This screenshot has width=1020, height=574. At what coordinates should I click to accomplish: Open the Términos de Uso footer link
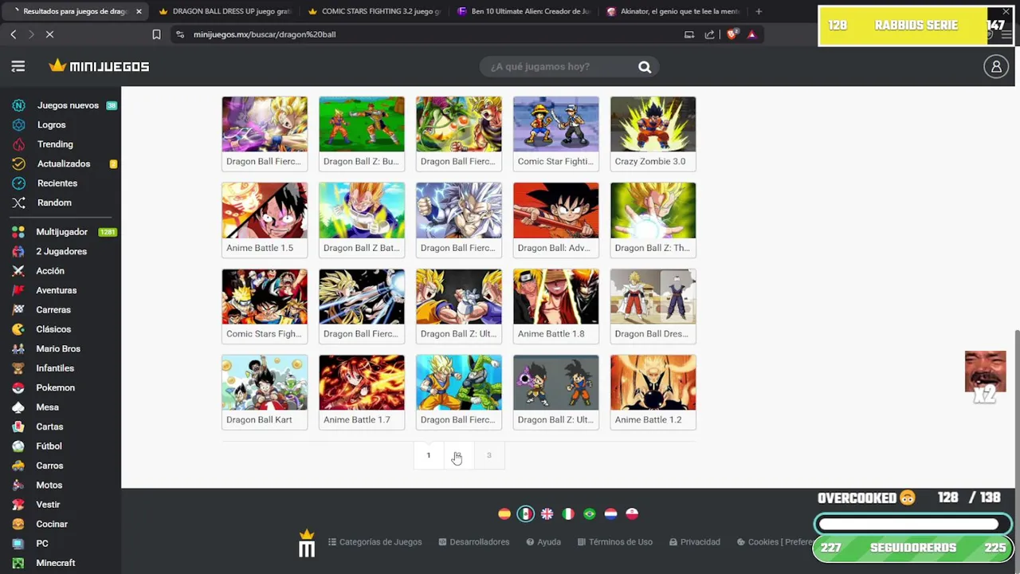tap(615, 542)
